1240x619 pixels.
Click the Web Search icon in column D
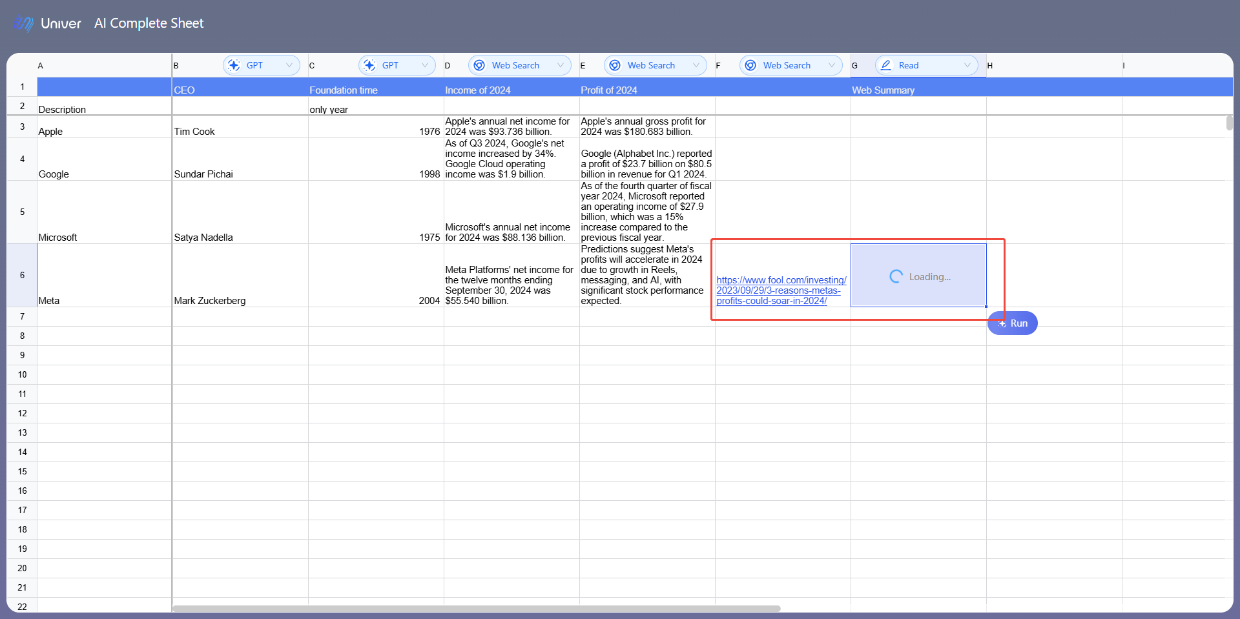coord(480,65)
